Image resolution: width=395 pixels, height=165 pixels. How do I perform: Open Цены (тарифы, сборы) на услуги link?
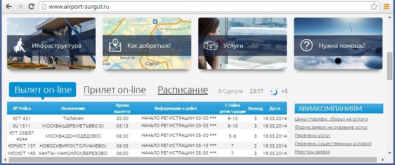point(331,119)
